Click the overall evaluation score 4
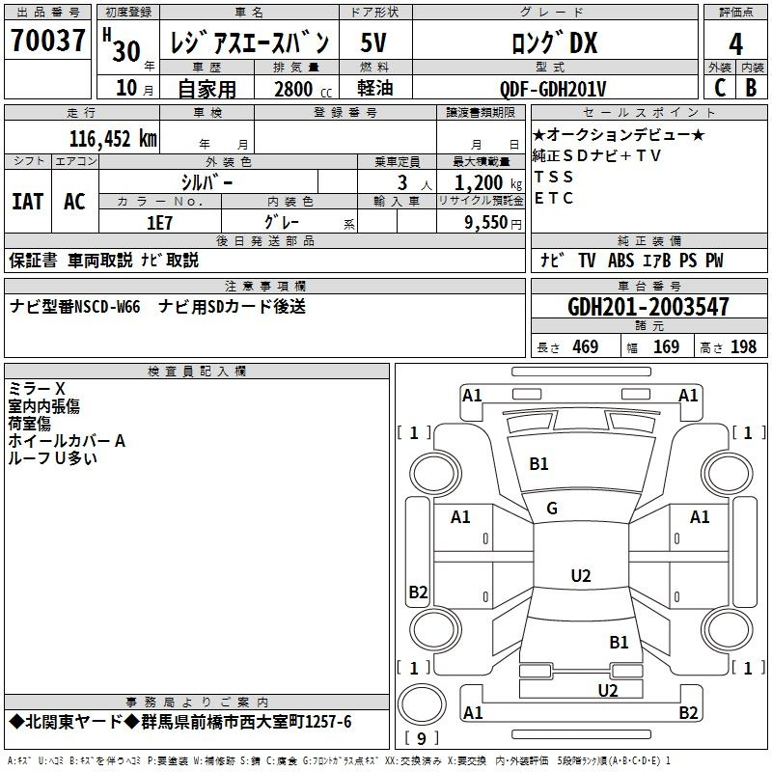 click(735, 41)
